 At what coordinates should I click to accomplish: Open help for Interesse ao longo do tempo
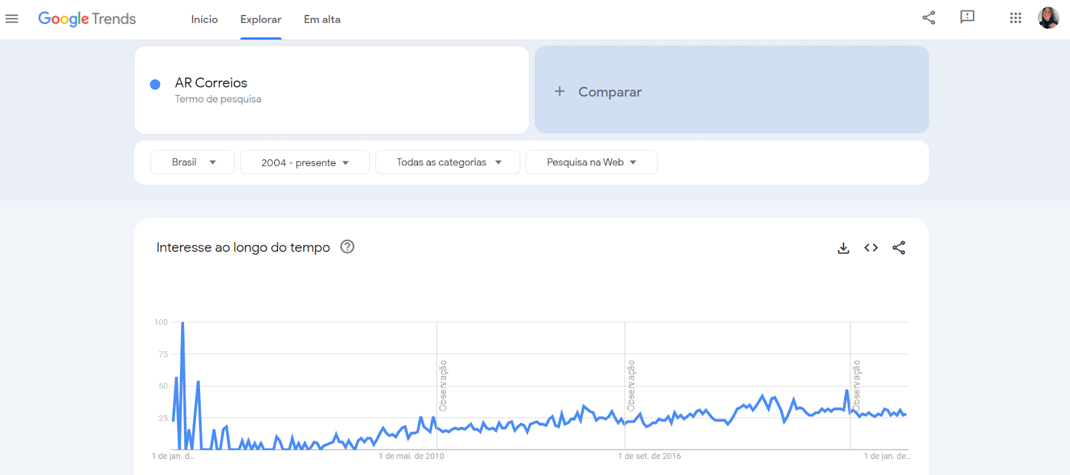tap(347, 247)
